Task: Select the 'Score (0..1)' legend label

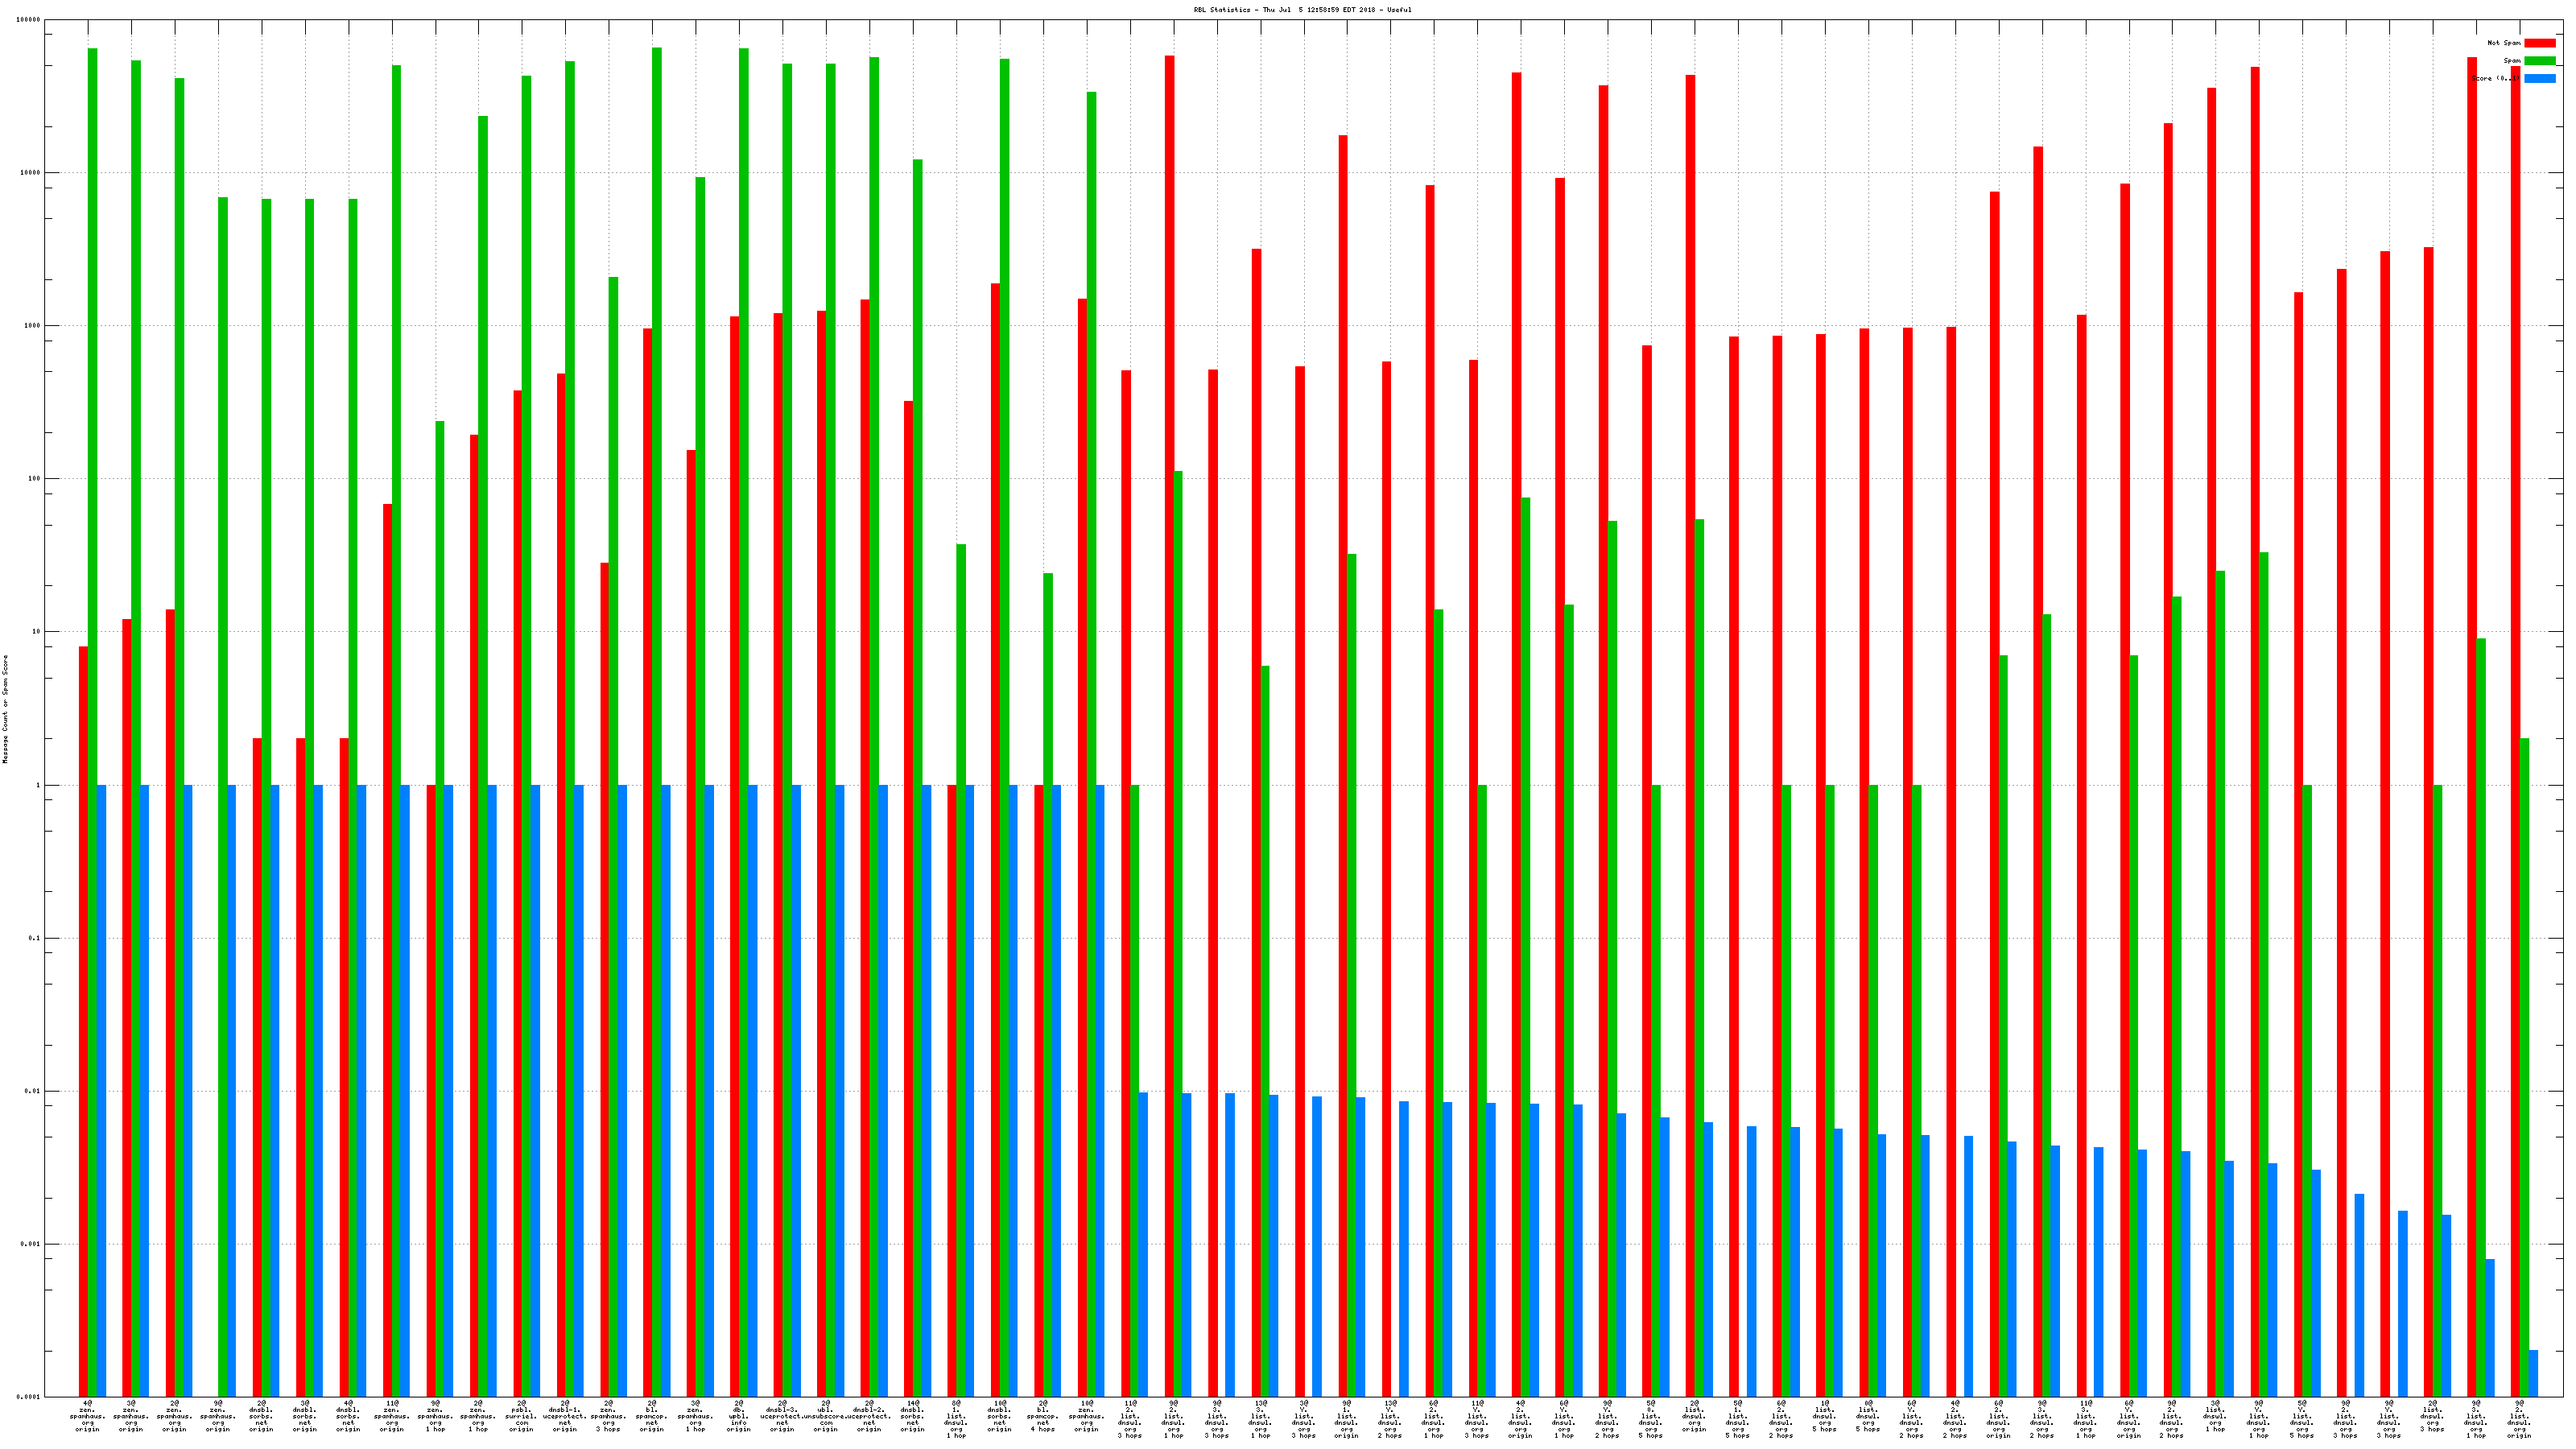Action: click(x=2497, y=78)
